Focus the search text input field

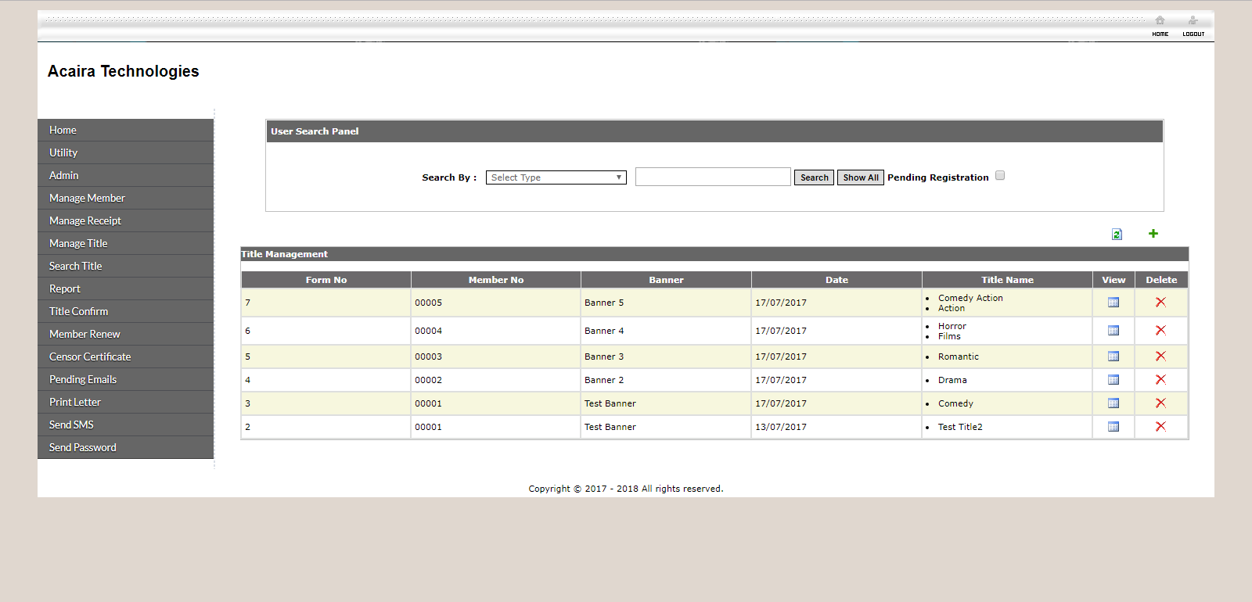[x=712, y=177]
